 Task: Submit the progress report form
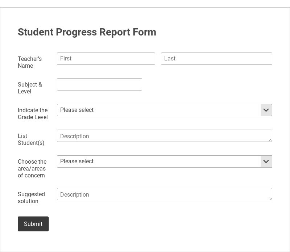33,224
